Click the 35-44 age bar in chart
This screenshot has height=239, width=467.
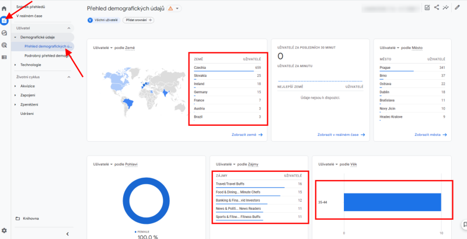(392, 202)
